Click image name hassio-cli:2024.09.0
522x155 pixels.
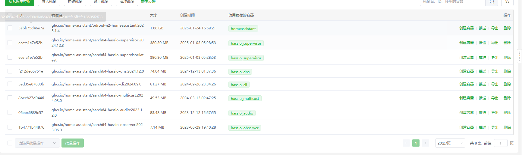96,84
